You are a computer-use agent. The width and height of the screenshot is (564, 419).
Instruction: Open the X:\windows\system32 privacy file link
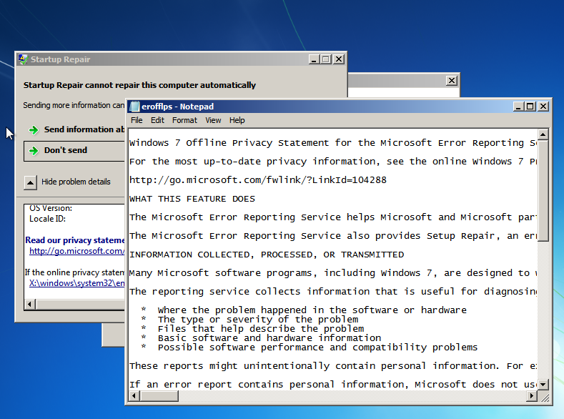(76, 283)
